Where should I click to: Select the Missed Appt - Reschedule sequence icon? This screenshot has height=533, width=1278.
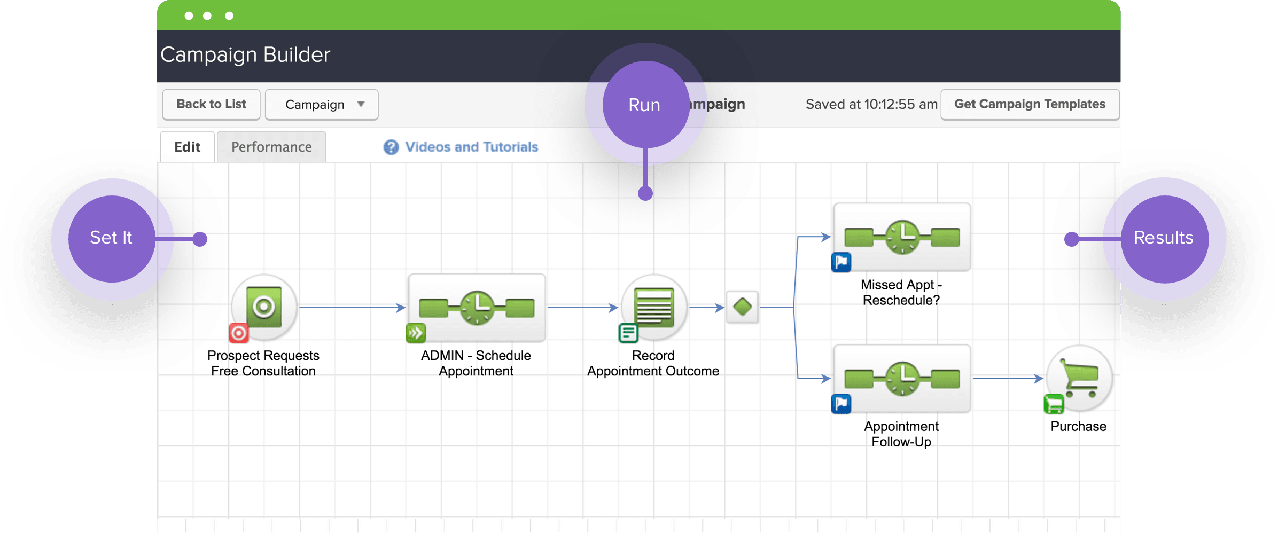(902, 237)
